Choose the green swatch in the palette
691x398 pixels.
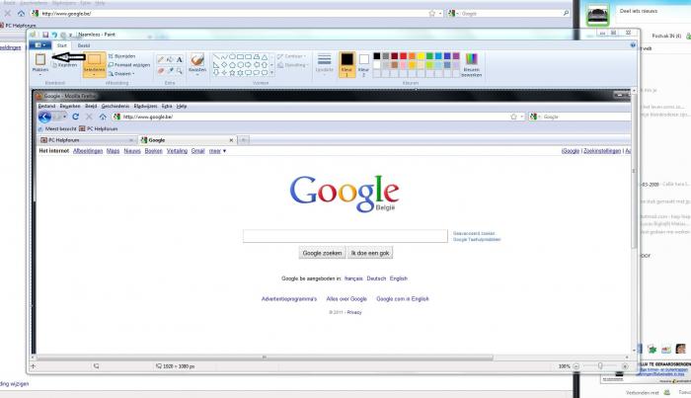(x=429, y=56)
